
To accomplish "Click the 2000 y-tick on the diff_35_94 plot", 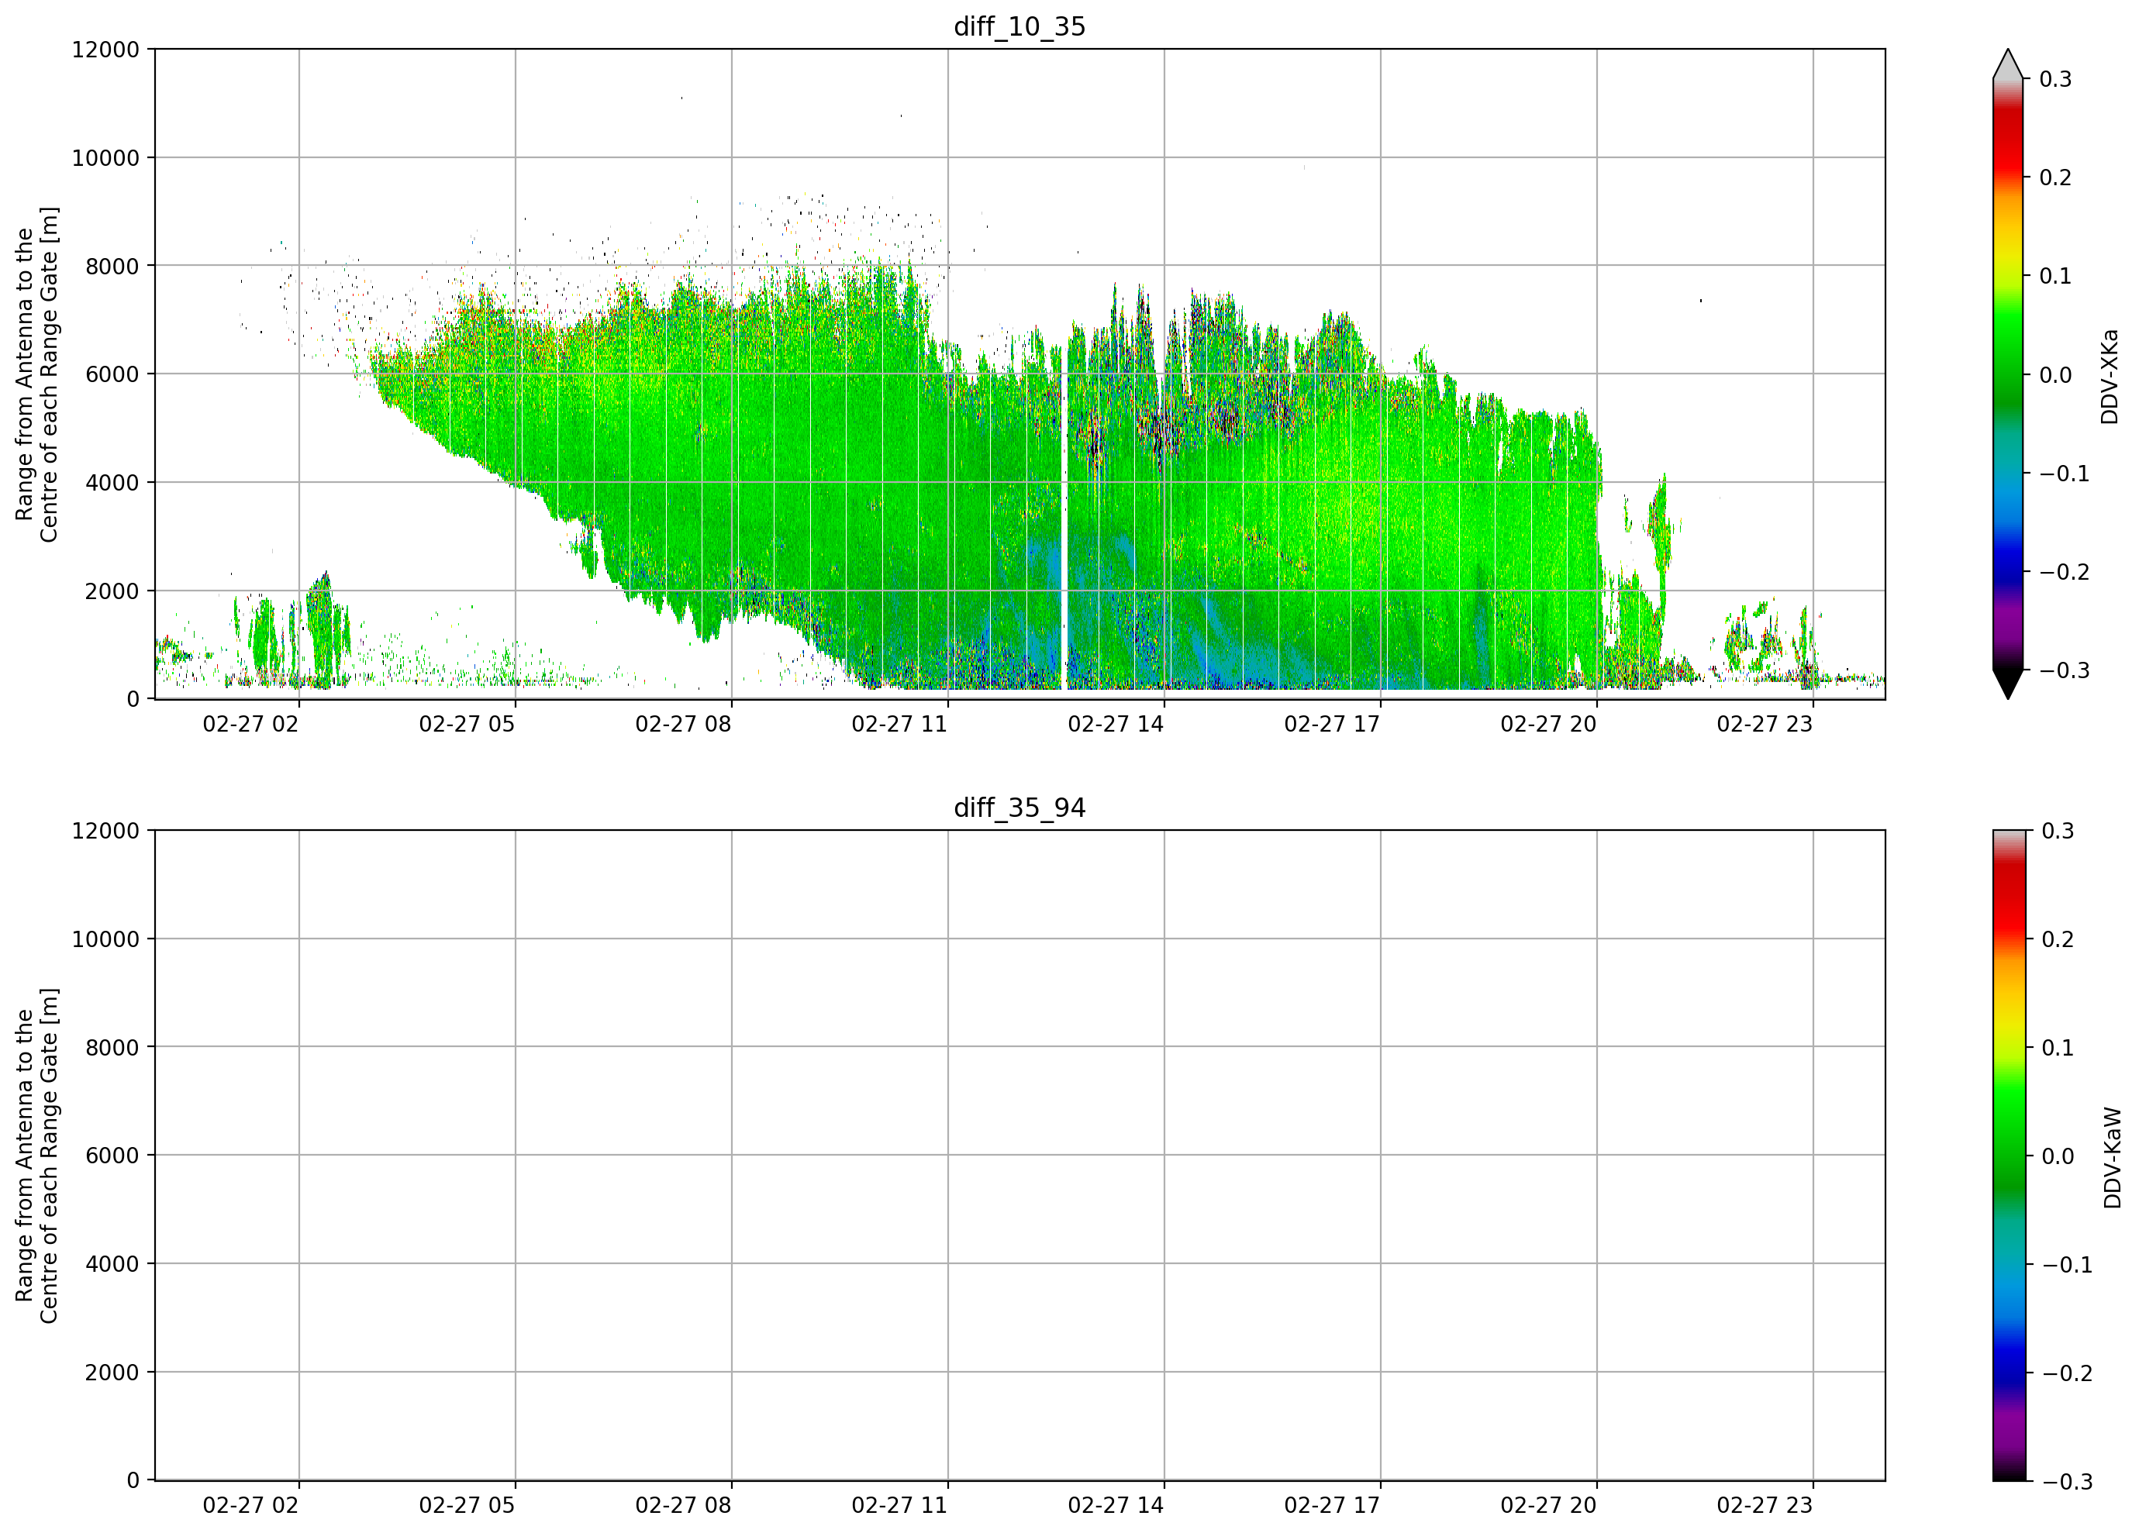I will 112,1373.
